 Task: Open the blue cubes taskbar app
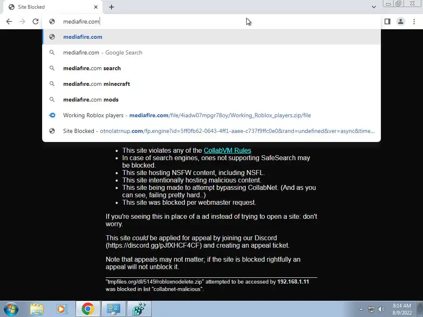(139, 309)
